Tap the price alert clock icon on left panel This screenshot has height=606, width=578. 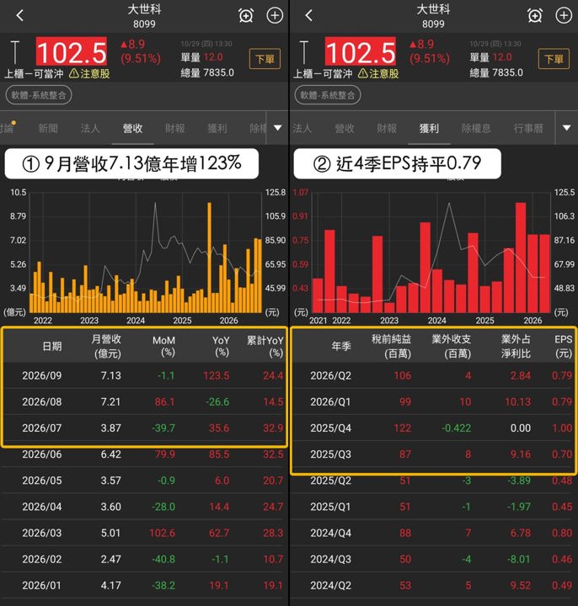pyautogui.click(x=246, y=16)
